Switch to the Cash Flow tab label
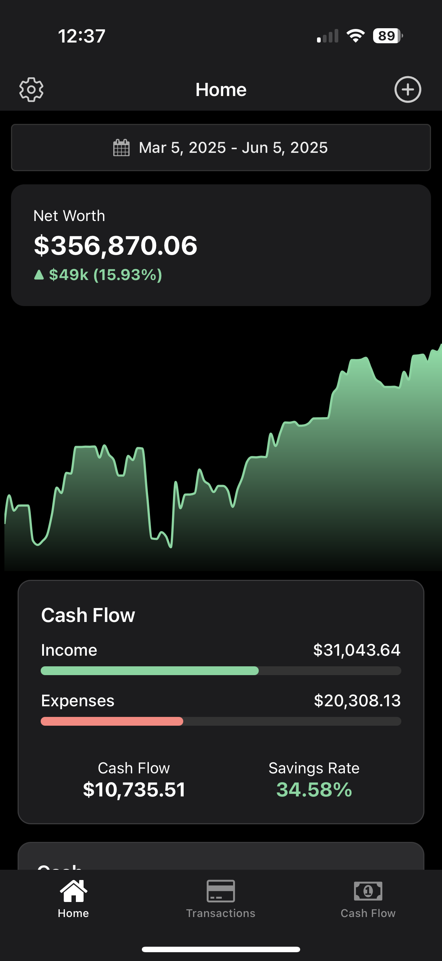The height and width of the screenshot is (961, 442). (x=368, y=913)
